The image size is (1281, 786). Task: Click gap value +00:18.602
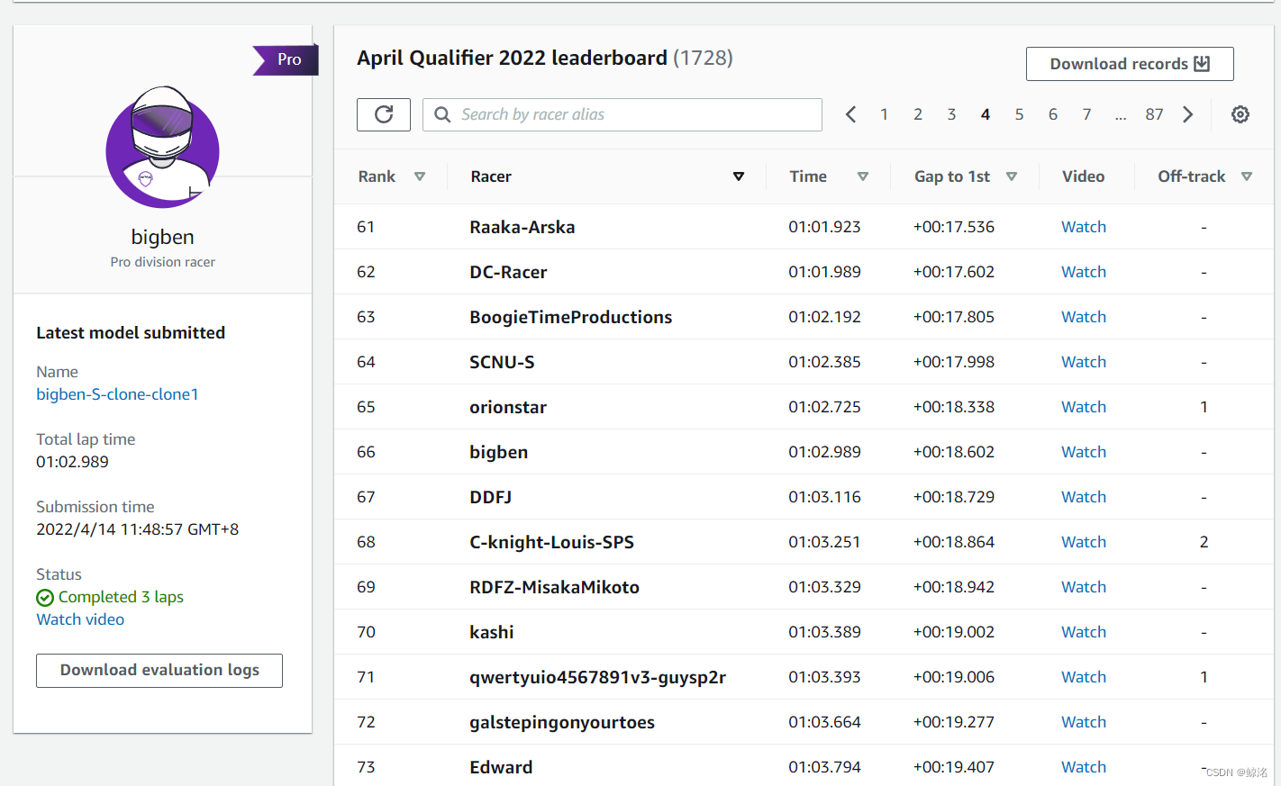tap(954, 452)
